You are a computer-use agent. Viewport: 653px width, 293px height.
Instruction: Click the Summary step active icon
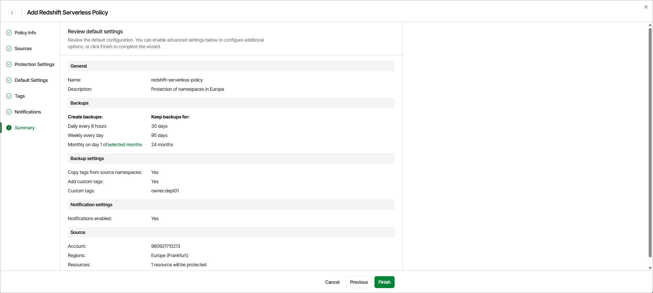pos(9,128)
